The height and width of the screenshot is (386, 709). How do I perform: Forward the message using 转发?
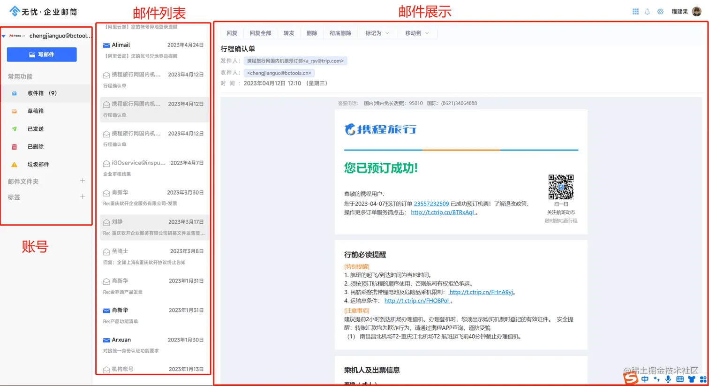point(289,33)
